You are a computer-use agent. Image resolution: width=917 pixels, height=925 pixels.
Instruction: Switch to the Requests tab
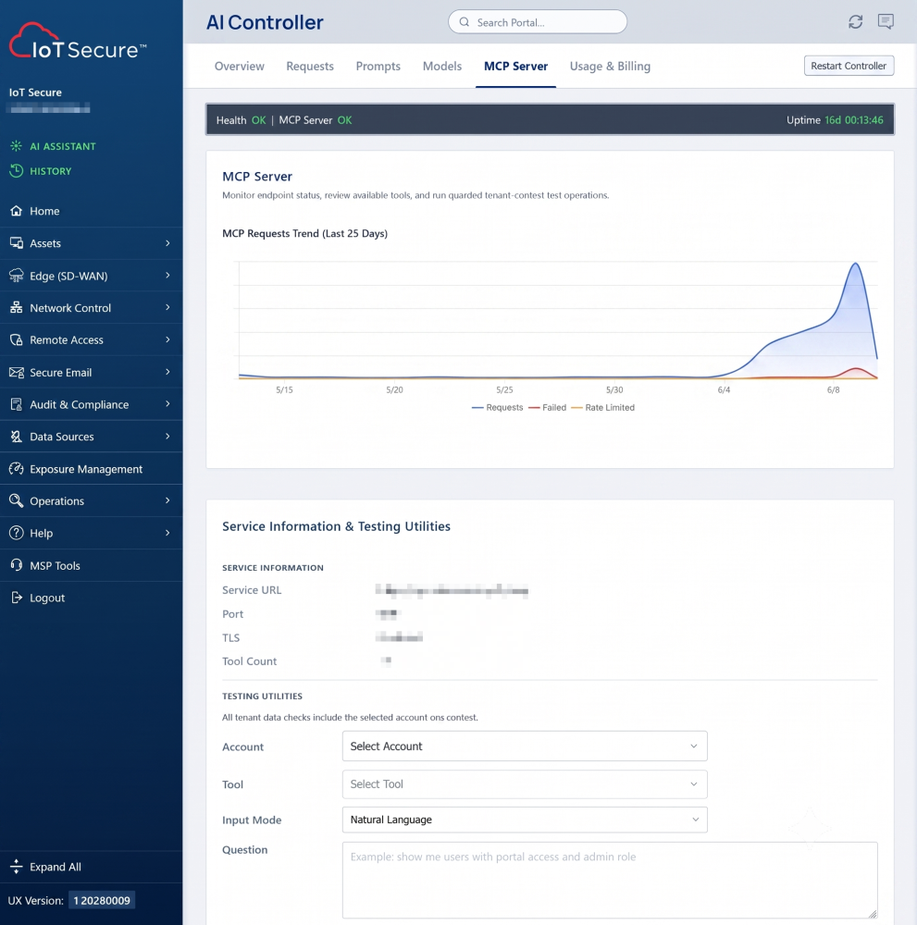310,66
